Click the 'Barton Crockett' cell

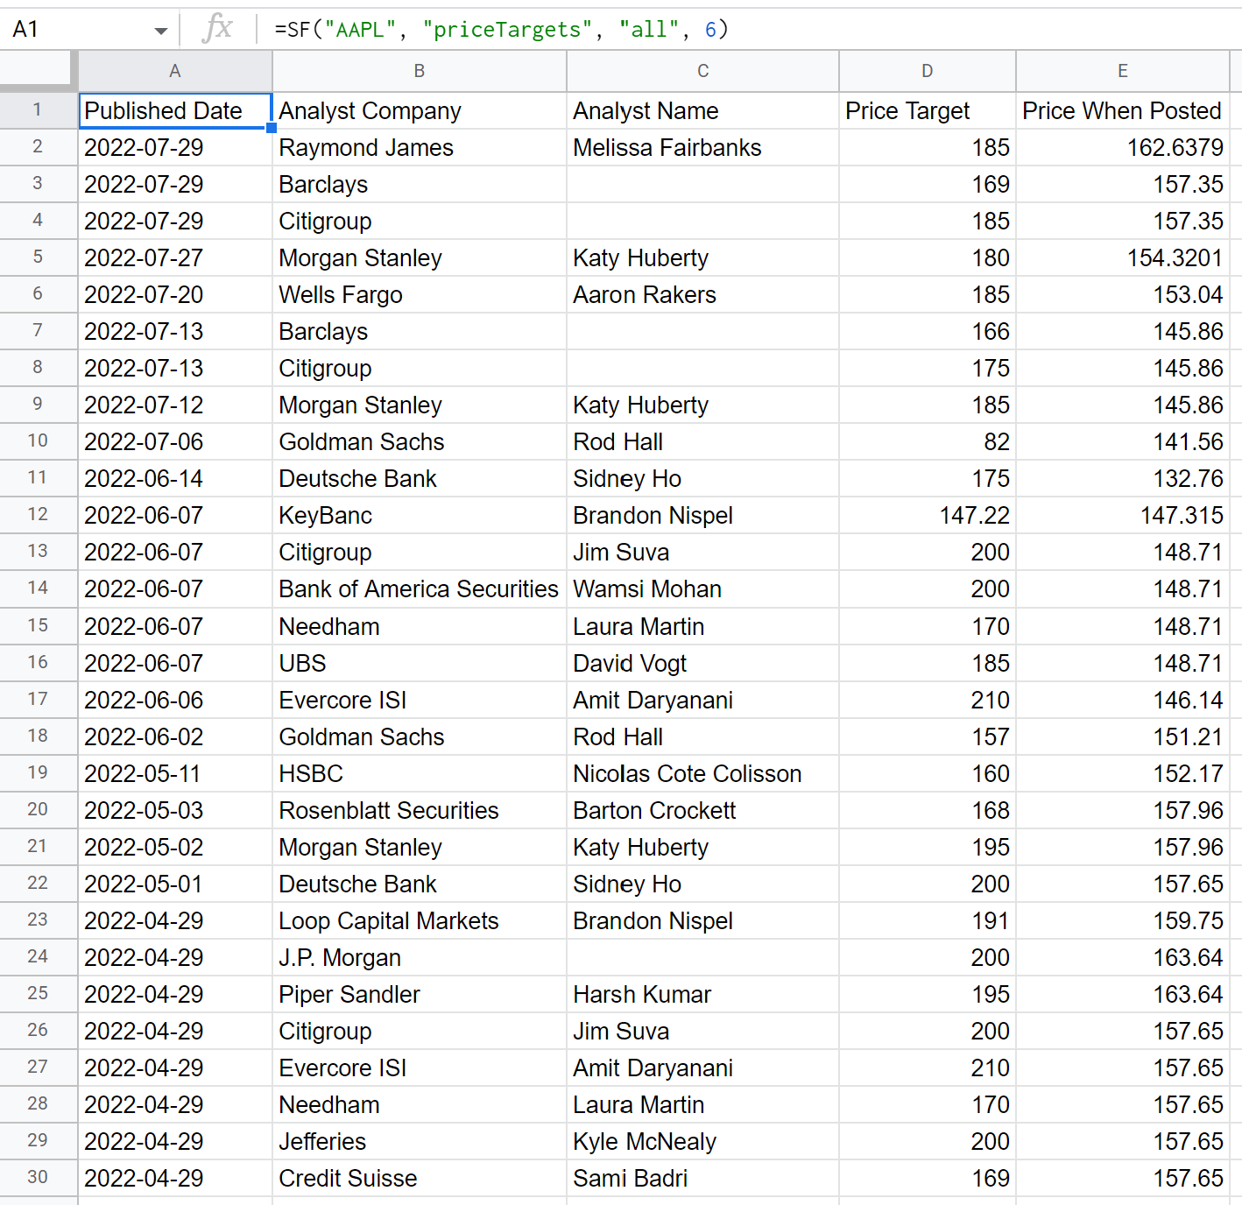coord(702,811)
